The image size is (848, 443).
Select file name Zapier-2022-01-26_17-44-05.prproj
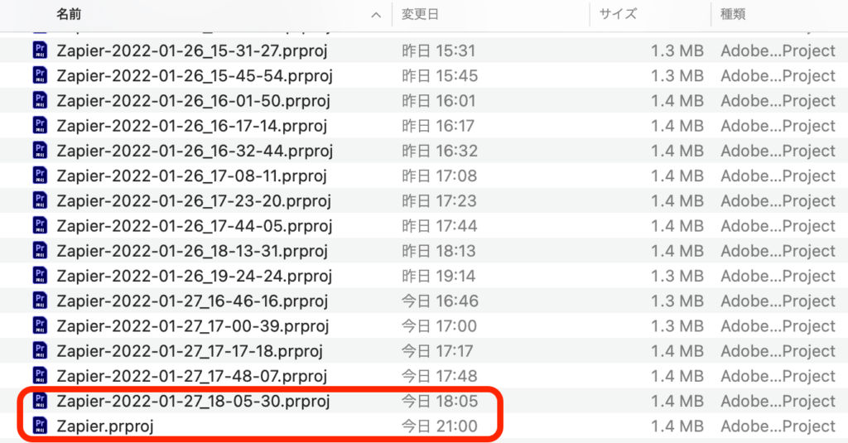point(195,226)
